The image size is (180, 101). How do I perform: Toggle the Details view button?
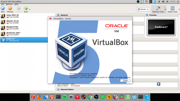pyautogui.click(x=143, y=9)
